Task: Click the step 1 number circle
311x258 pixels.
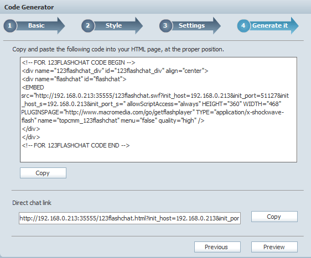Action: (x=10, y=25)
